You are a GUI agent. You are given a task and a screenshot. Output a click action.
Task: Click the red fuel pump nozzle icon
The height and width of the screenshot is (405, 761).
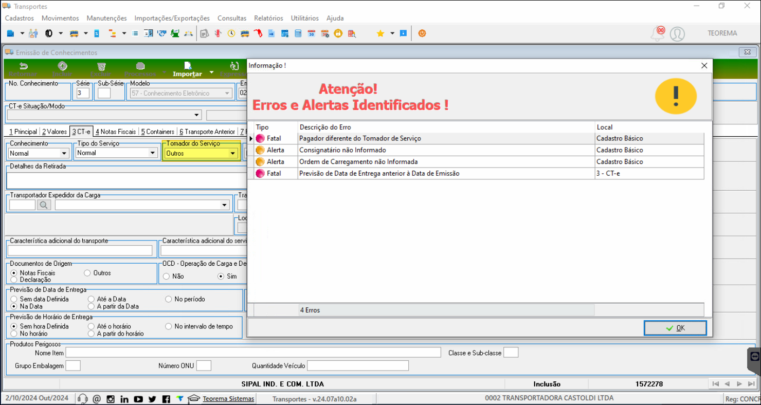258,33
